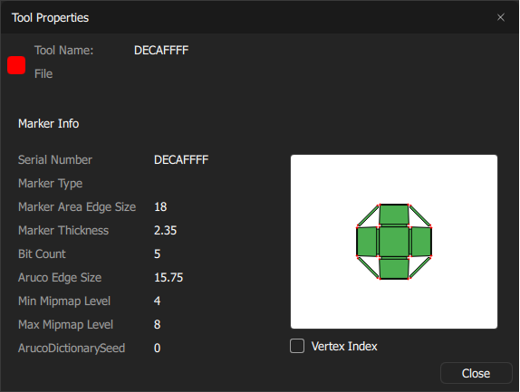Screen dimensions: 520x392
Task: Click the Close button
Action: click(x=476, y=373)
